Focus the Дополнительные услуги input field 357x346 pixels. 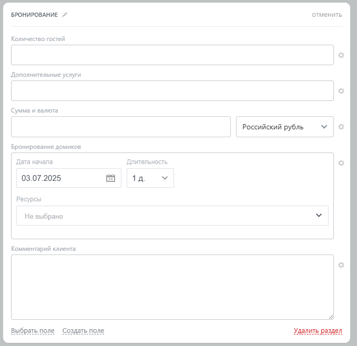point(172,91)
